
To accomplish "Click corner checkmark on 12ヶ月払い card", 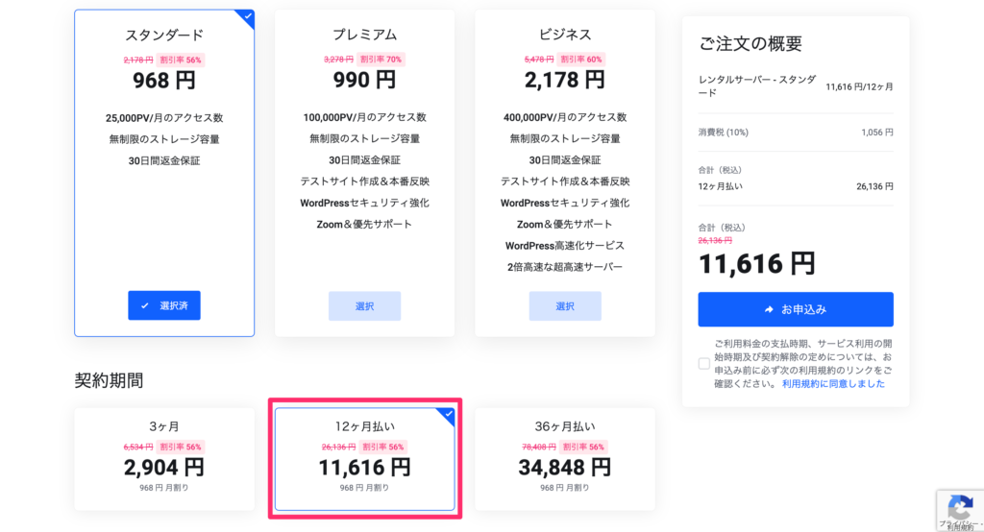I will tap(448, 414).
